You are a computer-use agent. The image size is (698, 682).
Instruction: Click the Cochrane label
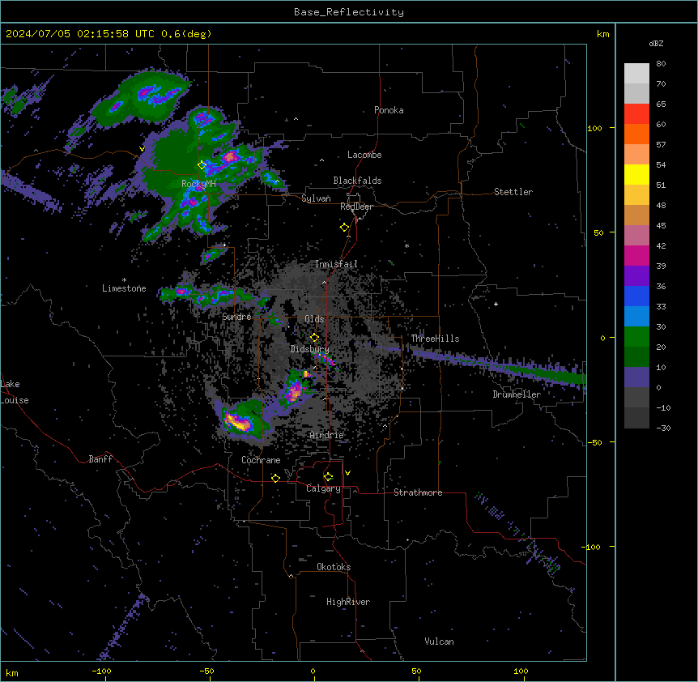click(x=261, y=460)
